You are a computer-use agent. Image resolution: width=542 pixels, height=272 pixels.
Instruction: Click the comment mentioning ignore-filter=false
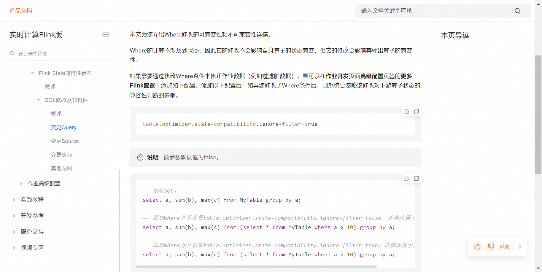pyautogui.click(x=279, y=218)
